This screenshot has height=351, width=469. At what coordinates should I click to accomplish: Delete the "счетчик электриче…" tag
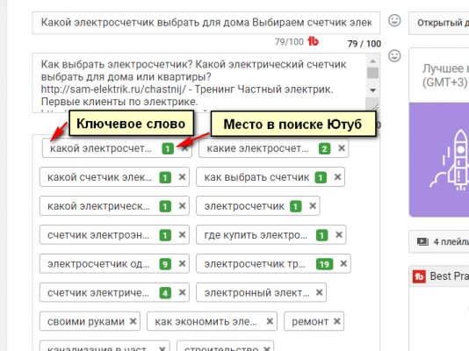coord(182,292)
